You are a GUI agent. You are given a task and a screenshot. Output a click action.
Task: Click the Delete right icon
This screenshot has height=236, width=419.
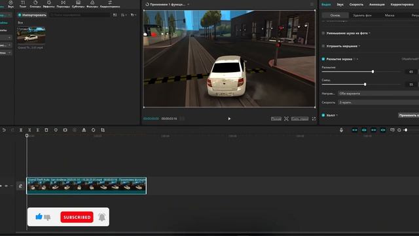(x=38, y=130)
